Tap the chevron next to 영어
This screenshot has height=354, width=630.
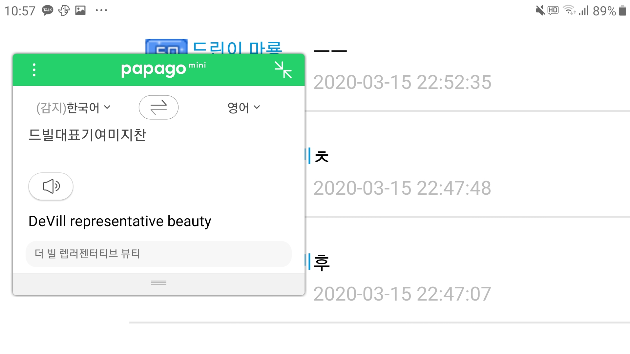click(257, 107)
